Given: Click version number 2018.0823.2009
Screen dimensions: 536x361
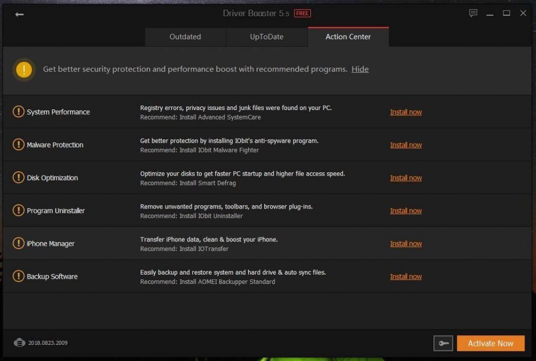Looking at the screenshot, I should pyautogui.click(x=48, y=343).
